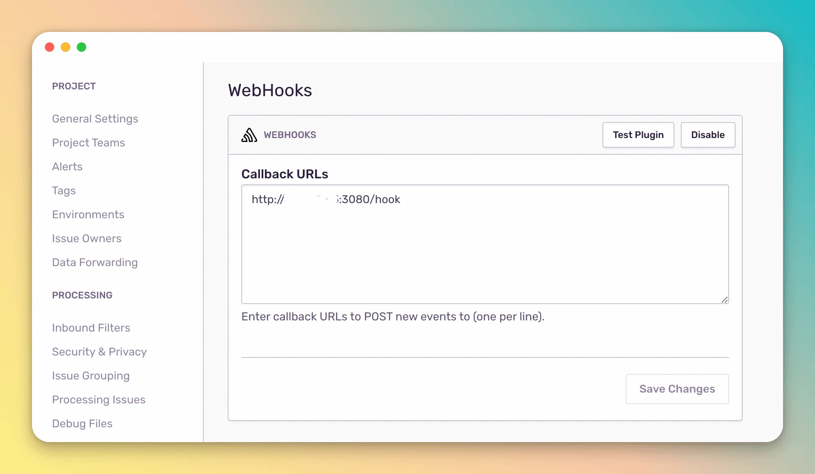Click Save Changes to apply webhook URL
The width and height of the screenshot is (815, 474).
pos(677,388)
